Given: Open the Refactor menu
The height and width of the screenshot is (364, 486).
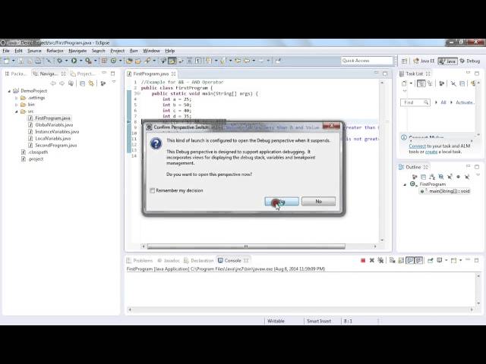Looking at the screenshot, I should point(55,51).
